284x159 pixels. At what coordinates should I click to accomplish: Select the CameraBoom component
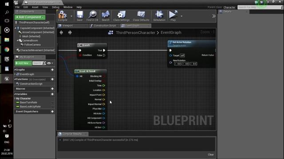coord(30,41)
